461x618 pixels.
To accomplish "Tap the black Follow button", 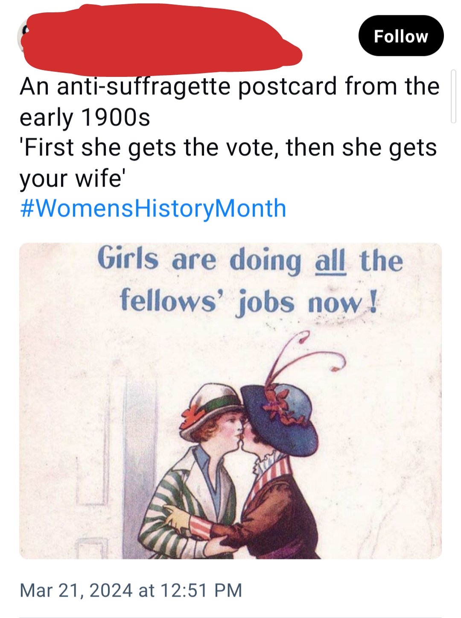I will tap(401, 36).
